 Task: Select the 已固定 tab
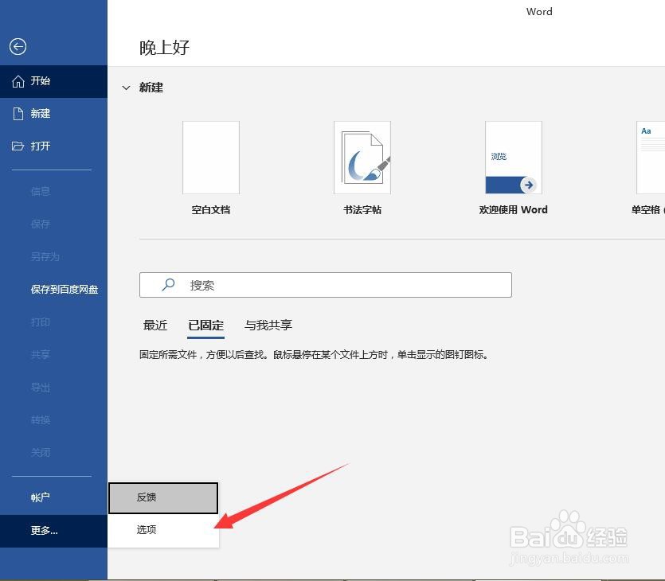205,326
